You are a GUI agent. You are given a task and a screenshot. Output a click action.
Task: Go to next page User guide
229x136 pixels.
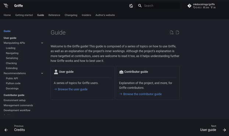(x=208, y=130)
